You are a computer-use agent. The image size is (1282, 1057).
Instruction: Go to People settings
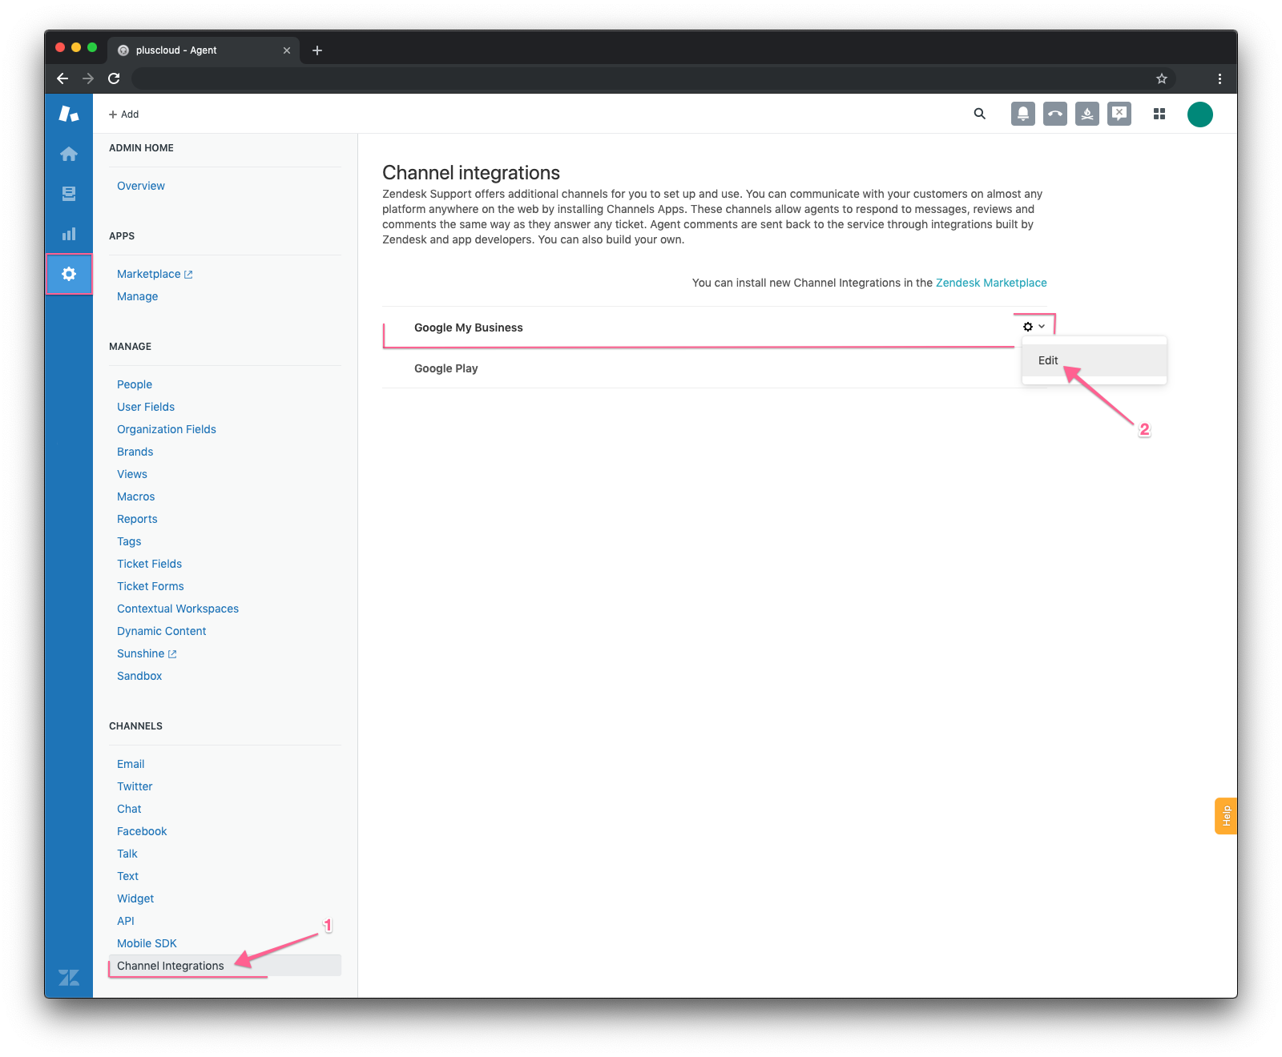click(x=135, y=384)
